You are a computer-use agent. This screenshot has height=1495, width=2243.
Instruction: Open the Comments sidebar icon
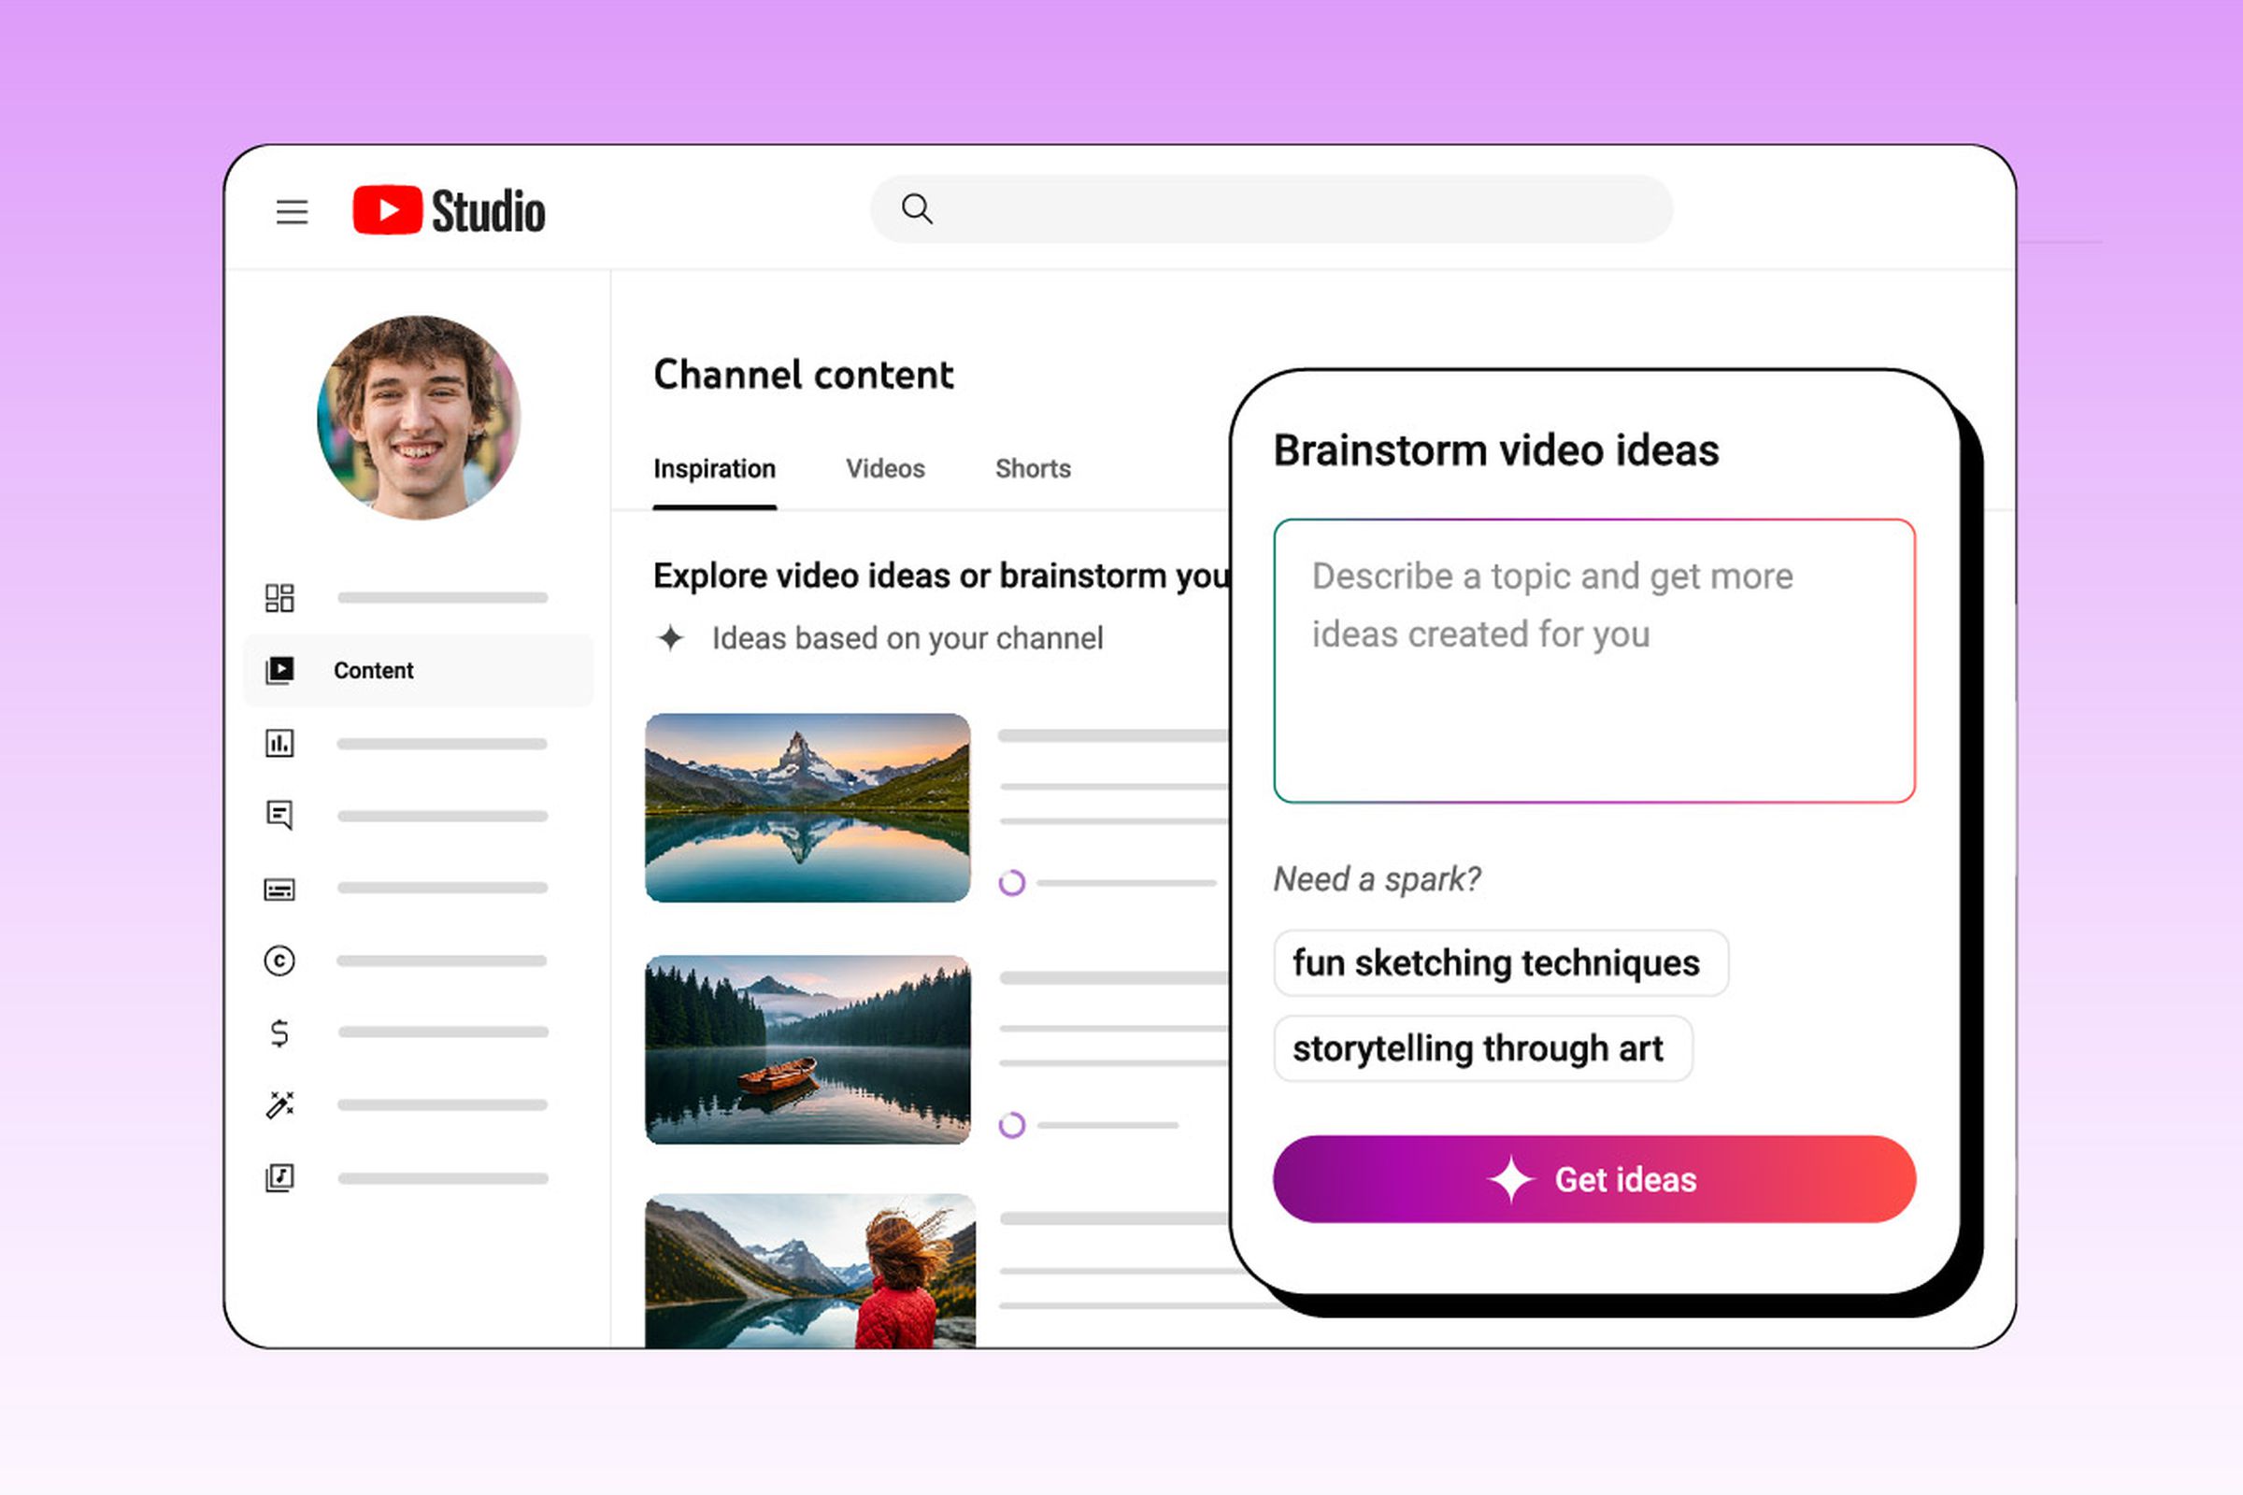coord(279,815)
